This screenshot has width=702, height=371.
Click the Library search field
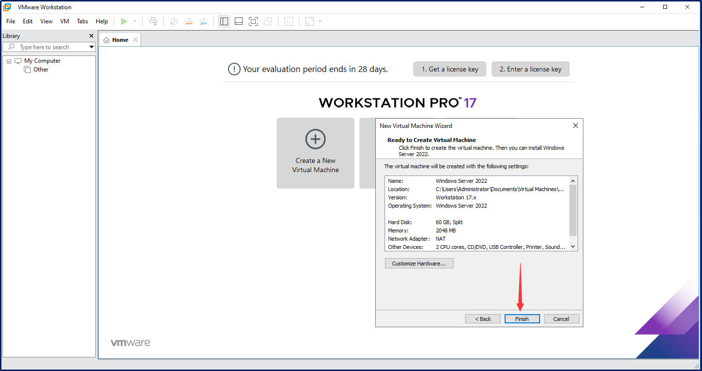49,47
